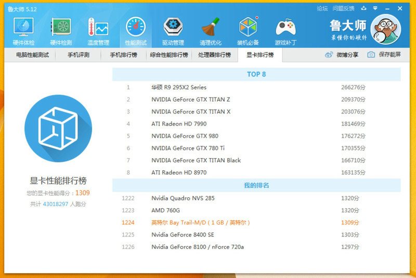416x278 pixels.
Task: Switch to 手机评测 tab
Action: 79,55
